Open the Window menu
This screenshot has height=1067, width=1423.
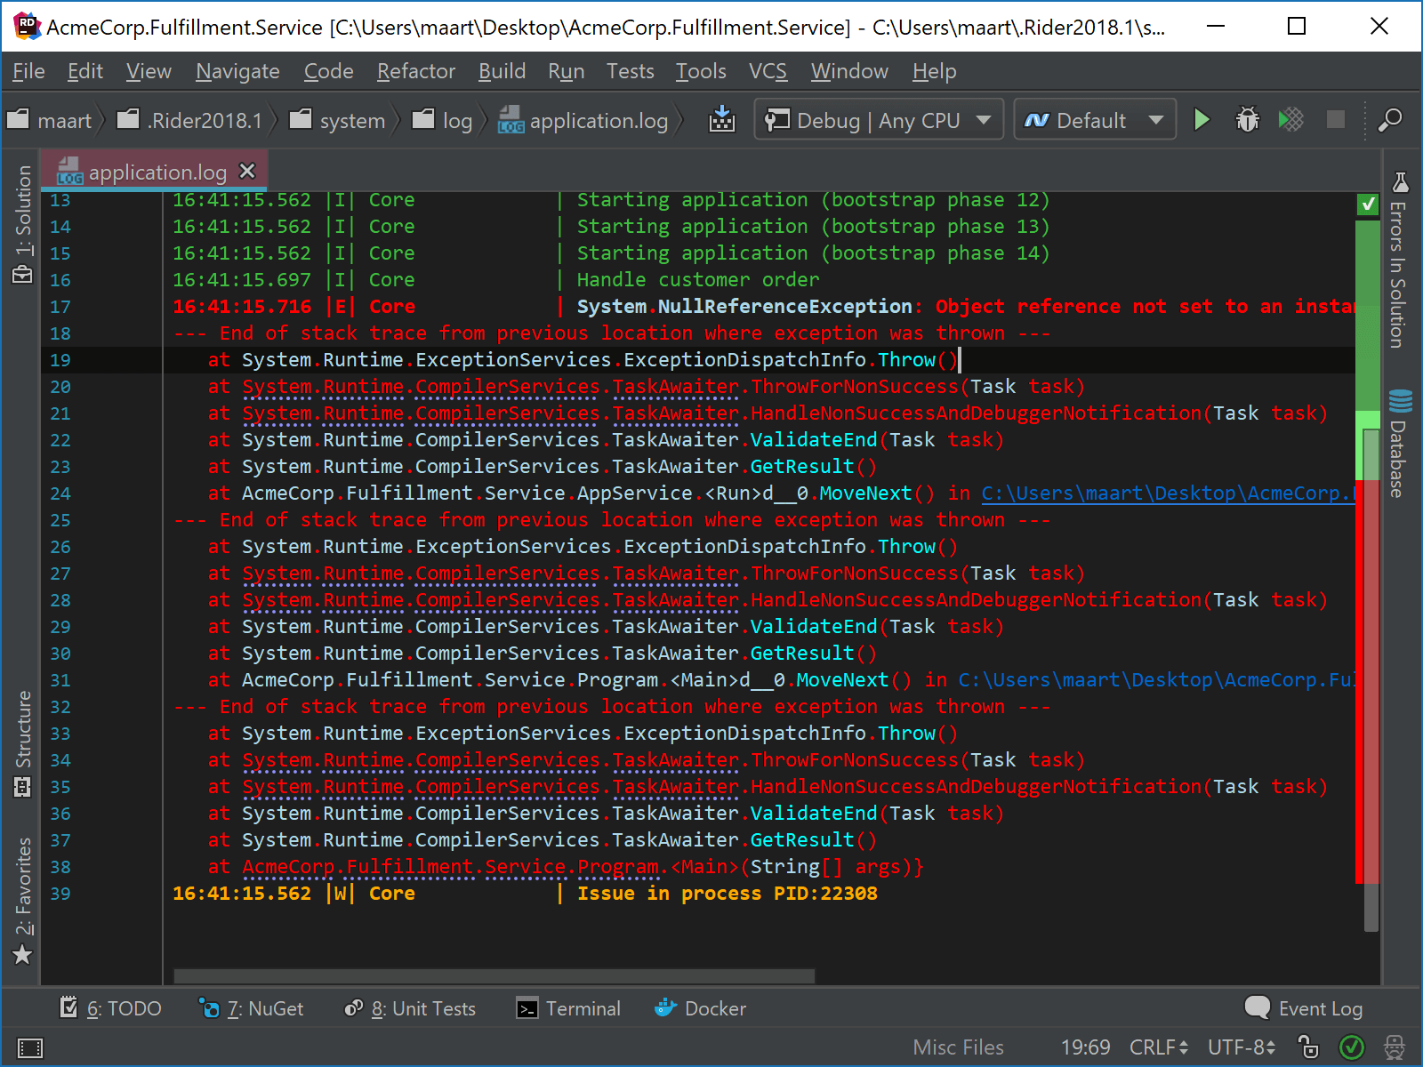[x=849, y=71]
